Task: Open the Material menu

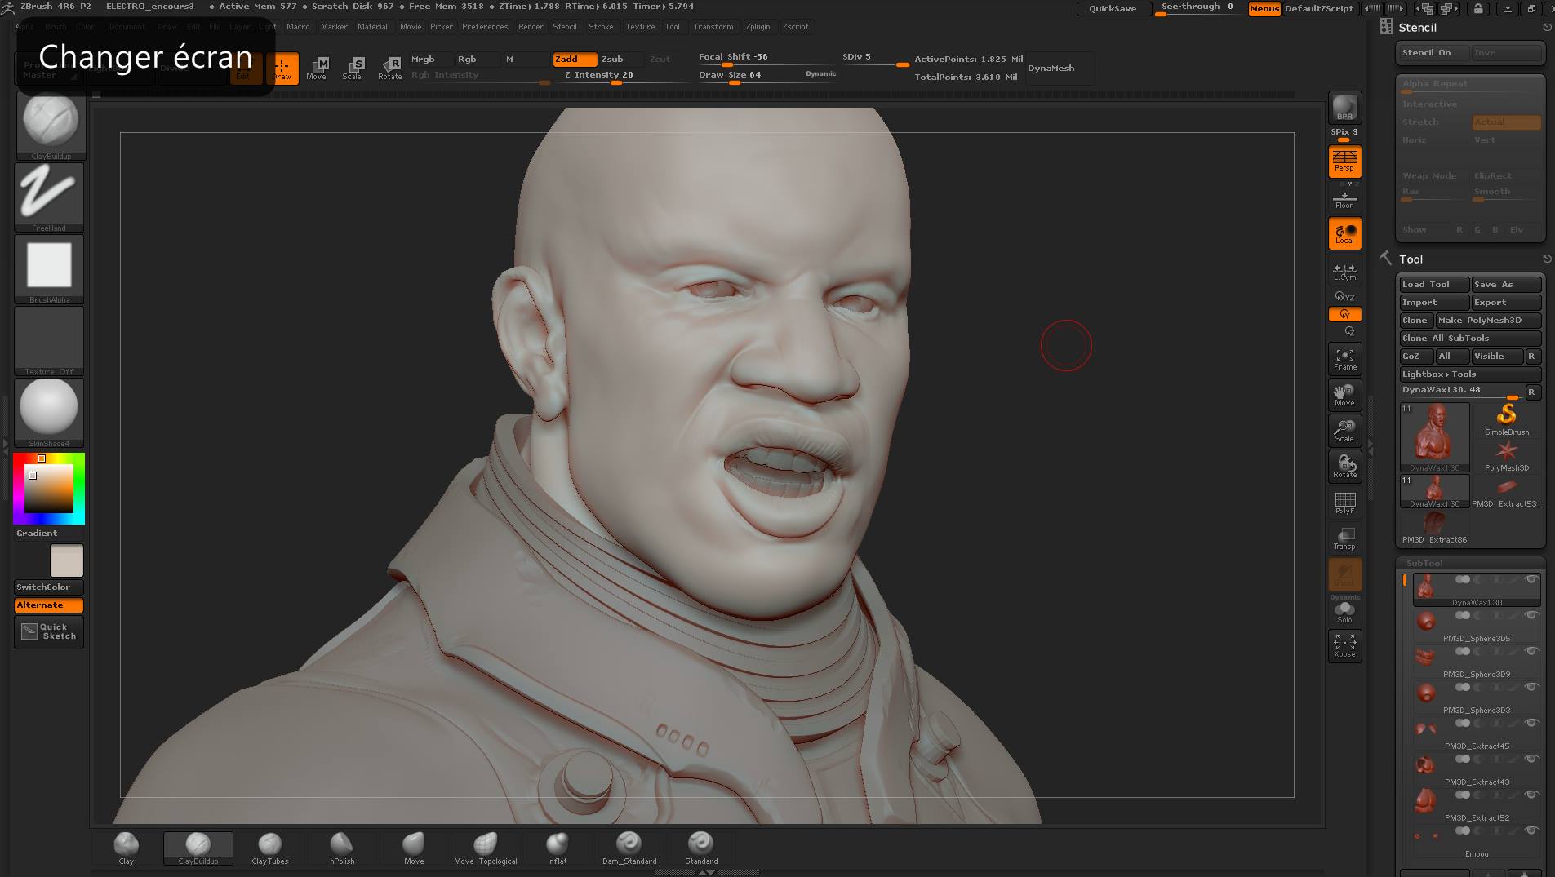Action: [372, 27]
